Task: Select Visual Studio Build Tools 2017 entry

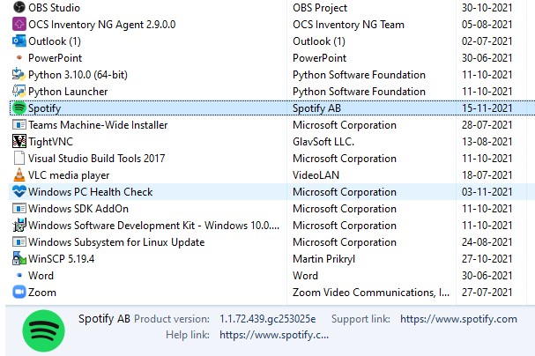Action: point(97,159)
